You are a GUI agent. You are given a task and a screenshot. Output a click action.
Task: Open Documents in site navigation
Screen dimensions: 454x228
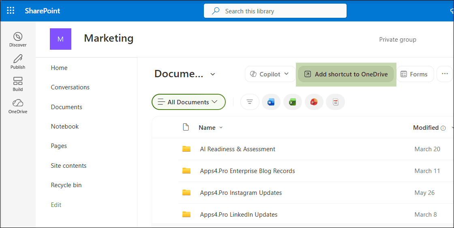click(x=66, y=107)
